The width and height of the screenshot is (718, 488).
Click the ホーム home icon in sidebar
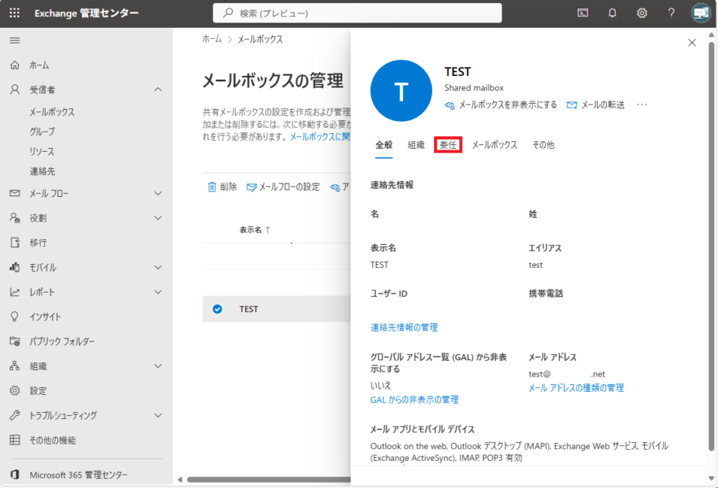(15, 65)
